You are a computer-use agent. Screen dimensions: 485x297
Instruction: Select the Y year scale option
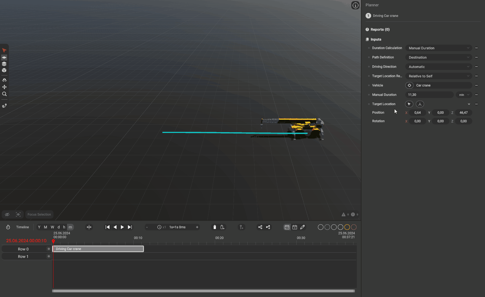point(39,227)
